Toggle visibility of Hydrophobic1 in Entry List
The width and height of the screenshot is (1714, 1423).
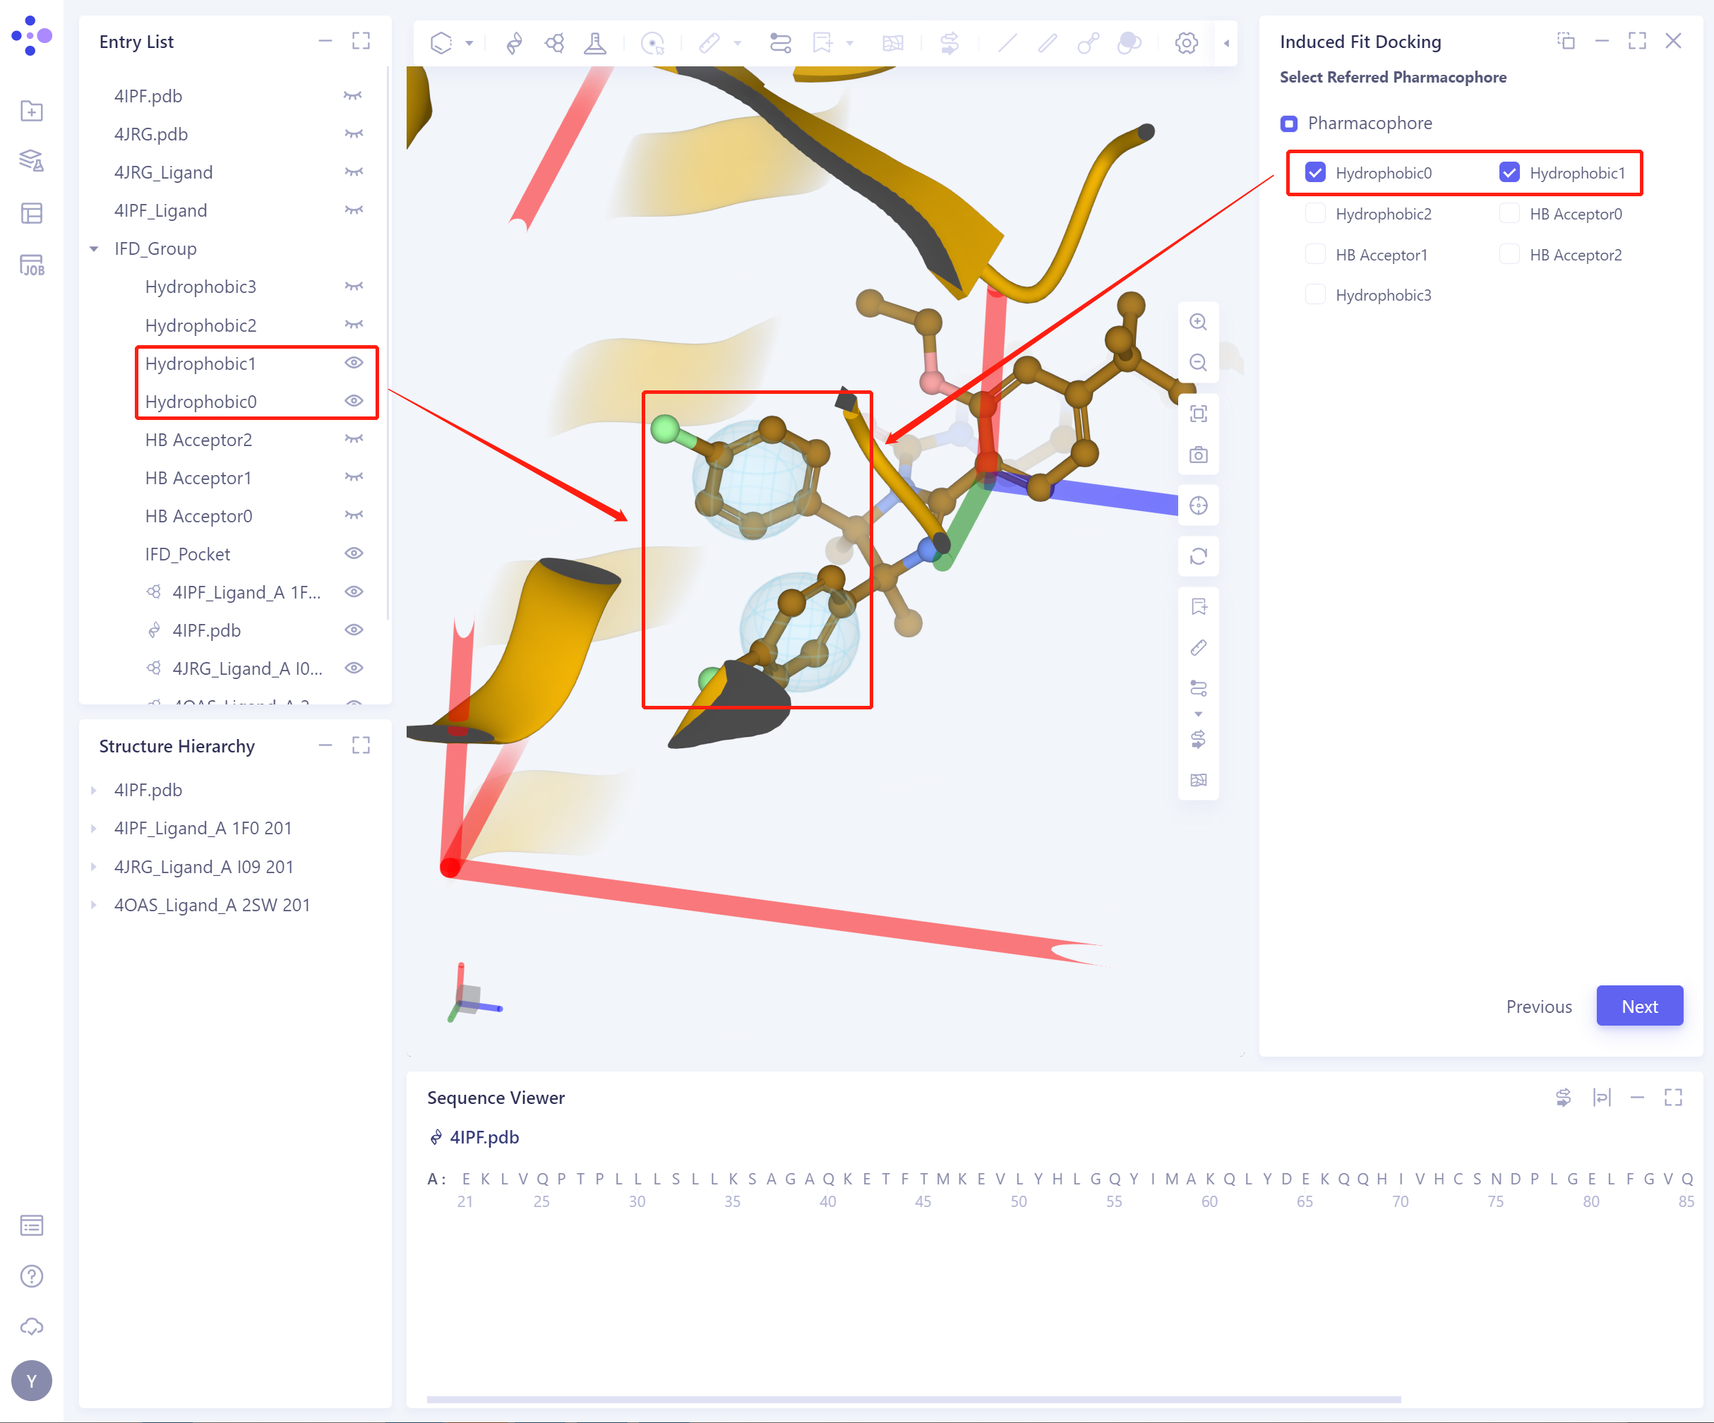[x=354, y=363]
